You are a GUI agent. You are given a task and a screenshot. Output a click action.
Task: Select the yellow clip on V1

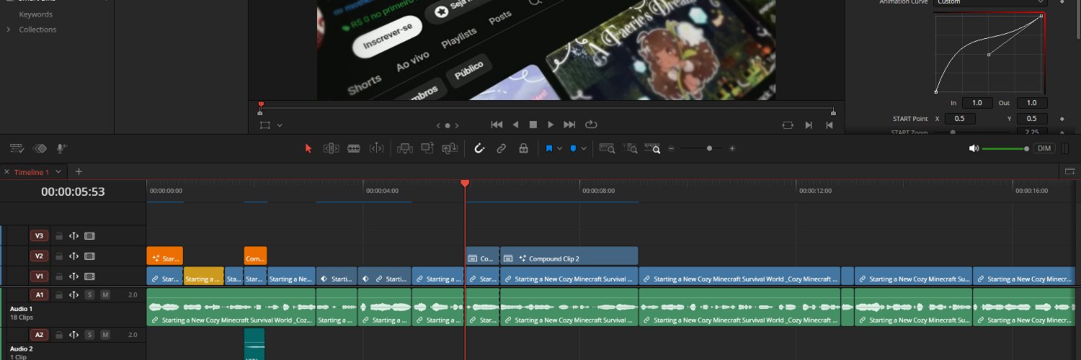204,276
